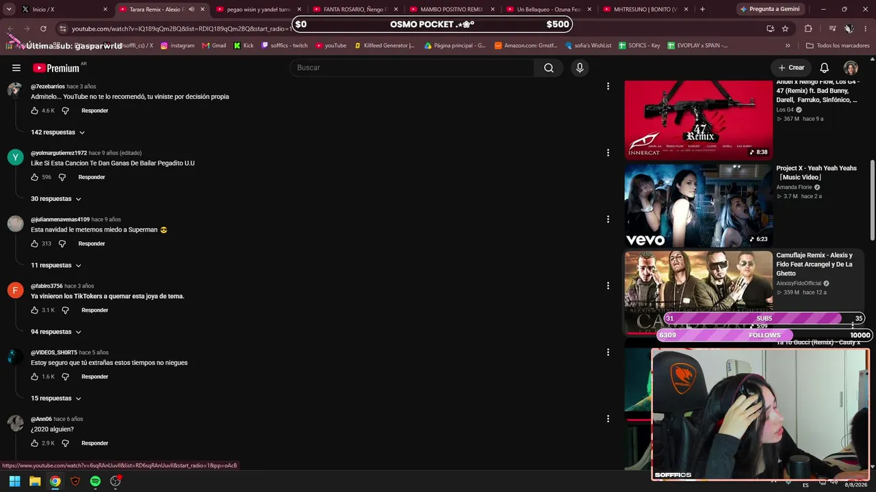
Task: Expand 11 respuestas replies
Action: pos(56,265)
